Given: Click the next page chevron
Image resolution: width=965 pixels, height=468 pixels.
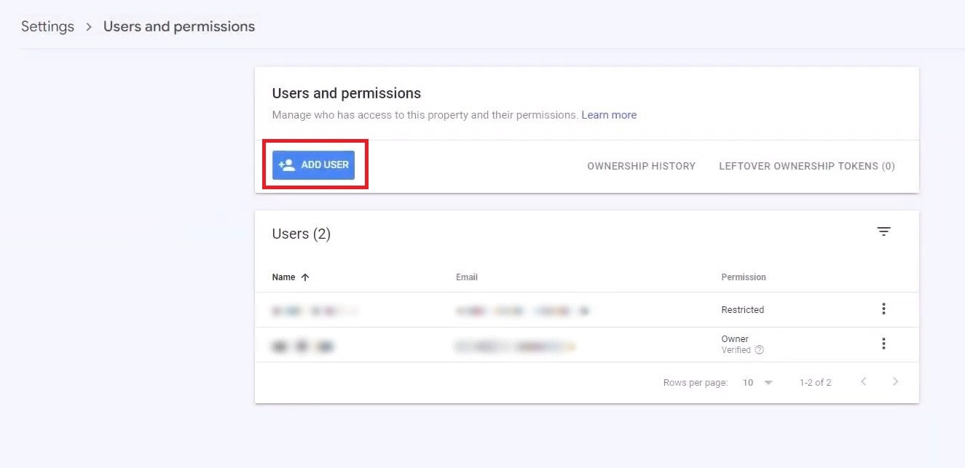Looking at the screenshot, I should (895, 381).
